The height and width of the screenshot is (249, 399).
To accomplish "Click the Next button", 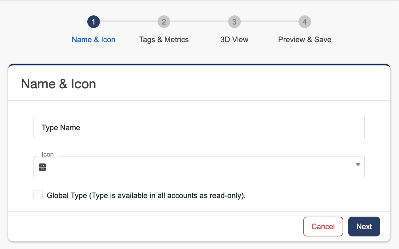I will coord(364,227).
